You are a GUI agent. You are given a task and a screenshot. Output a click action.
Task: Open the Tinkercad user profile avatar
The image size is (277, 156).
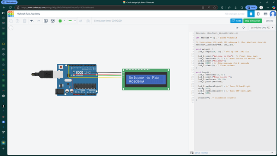[x=273, y=14]
